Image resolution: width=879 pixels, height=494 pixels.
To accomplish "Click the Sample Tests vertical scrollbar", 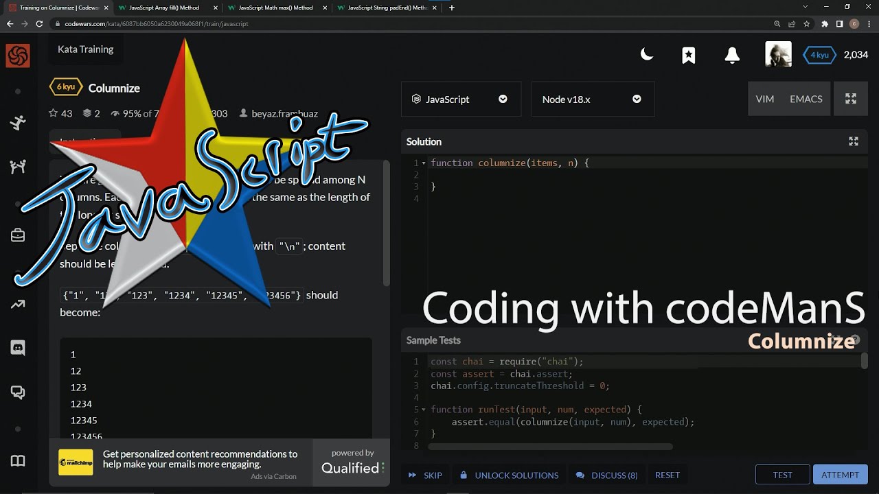I will [x=864, y=361].
